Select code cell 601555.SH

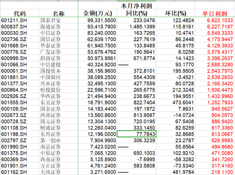(20, 102)
